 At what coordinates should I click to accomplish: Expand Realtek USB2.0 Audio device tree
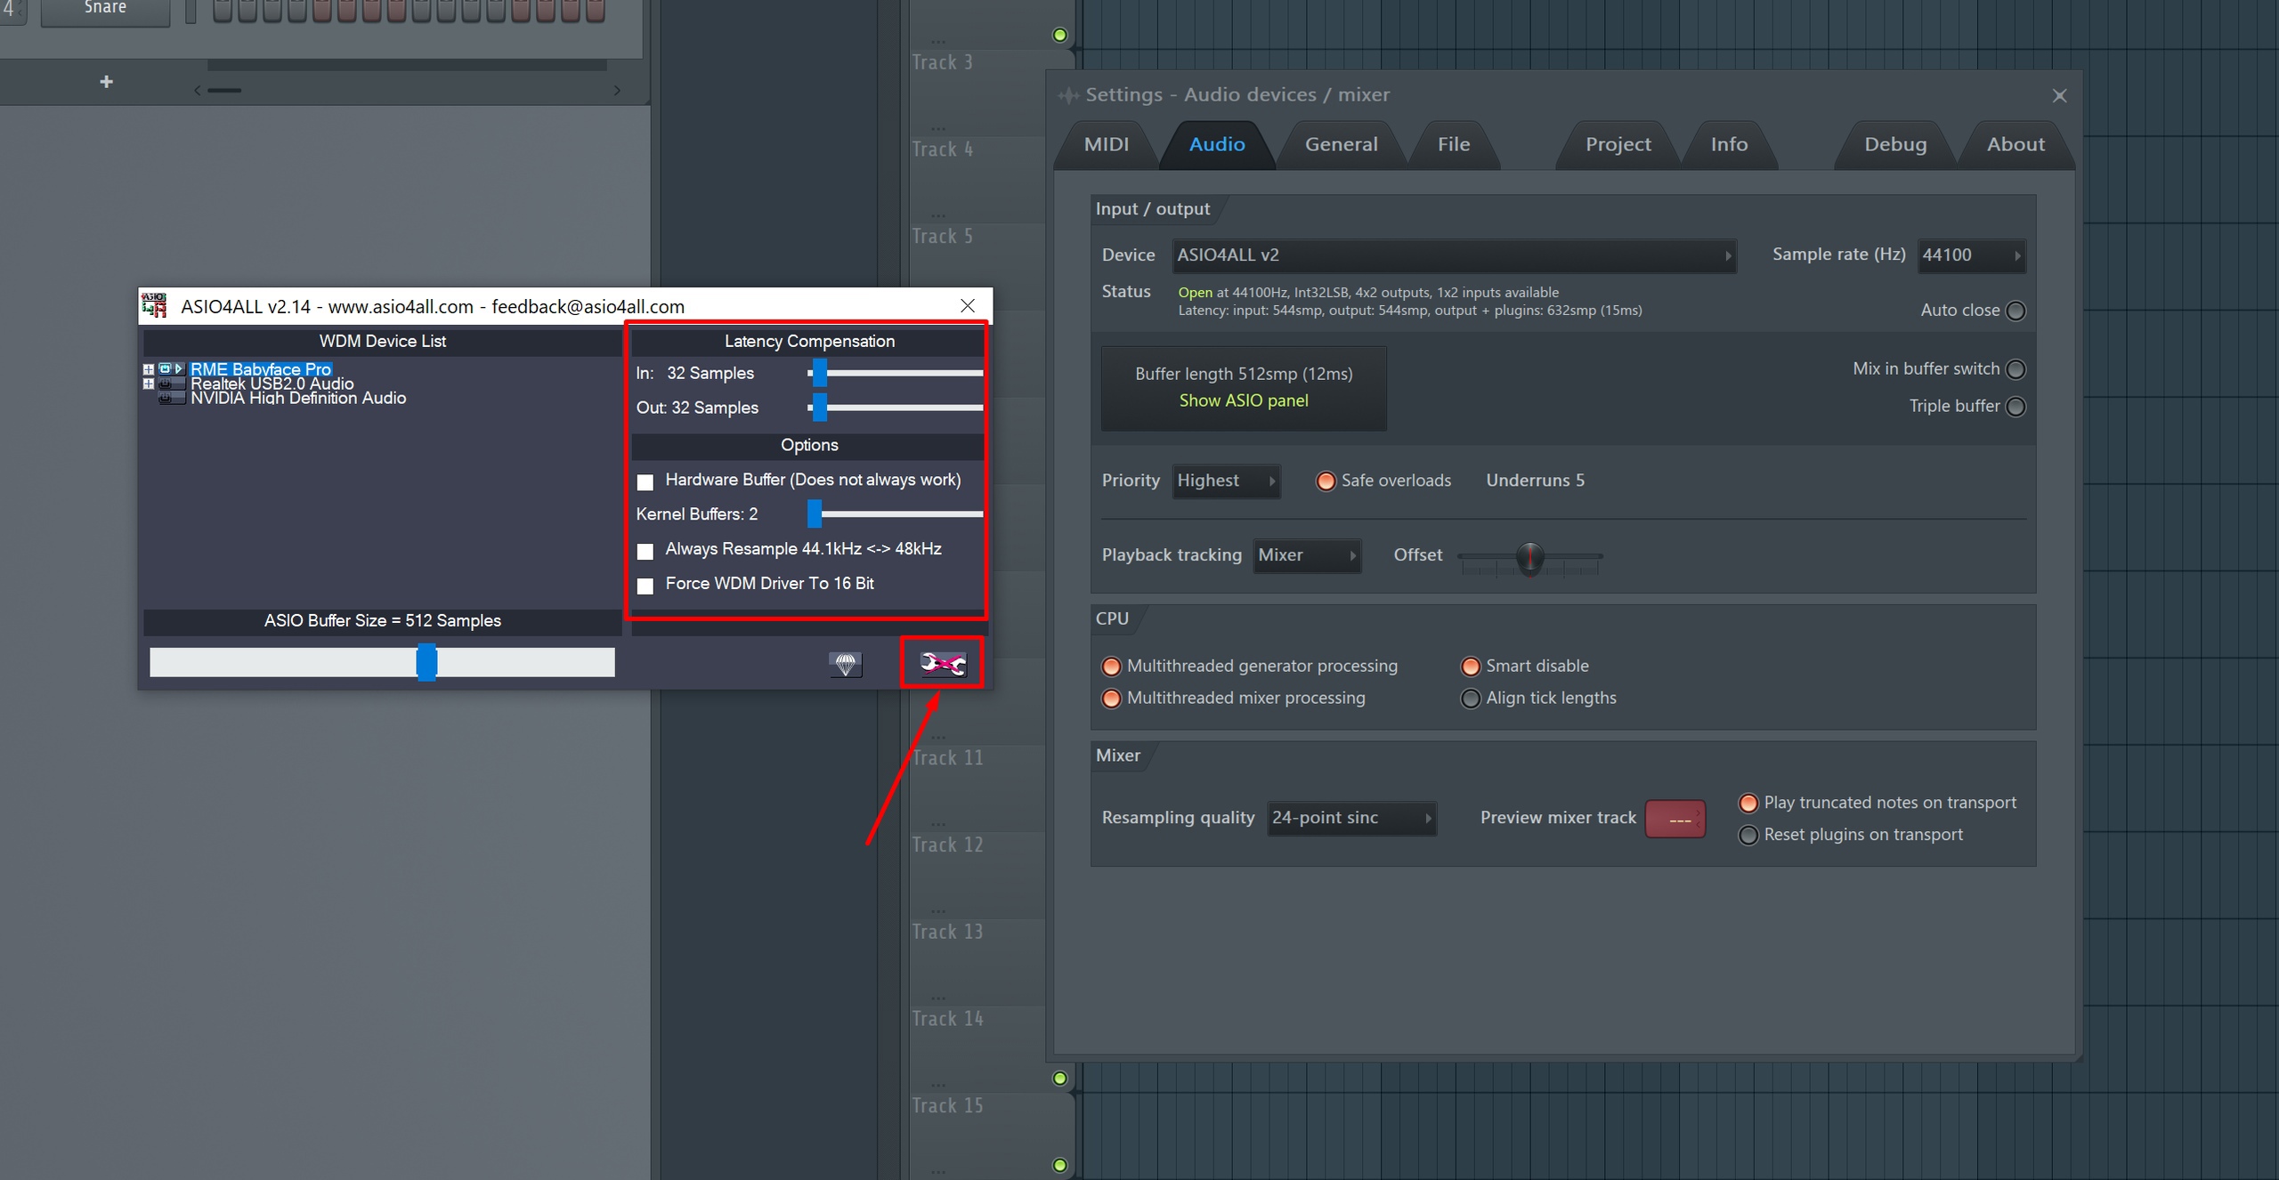coord(149,384)
